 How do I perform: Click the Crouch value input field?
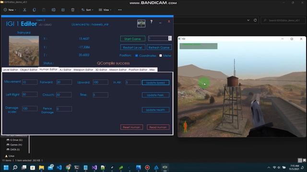[x=64, y=95]
